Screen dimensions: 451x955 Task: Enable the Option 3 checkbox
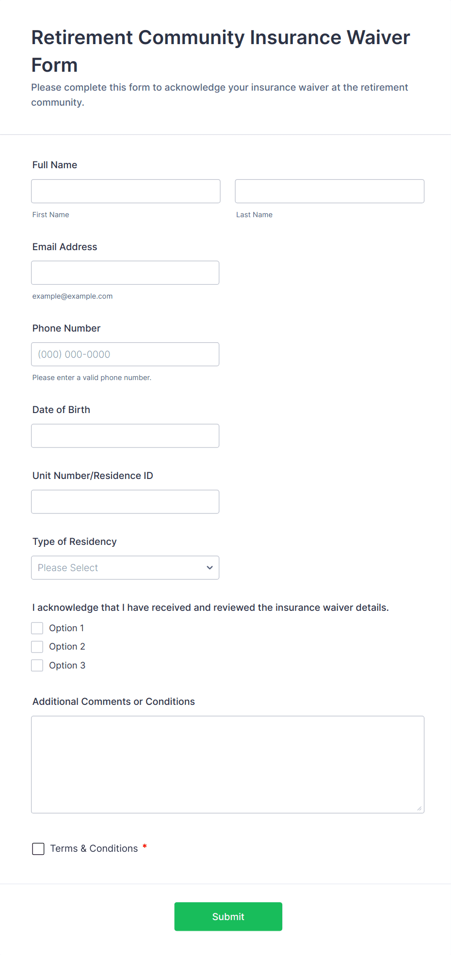click(x=37, y=666)
